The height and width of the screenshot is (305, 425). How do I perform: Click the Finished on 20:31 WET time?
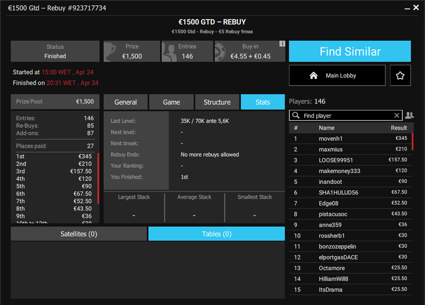[x=72, y=83]
